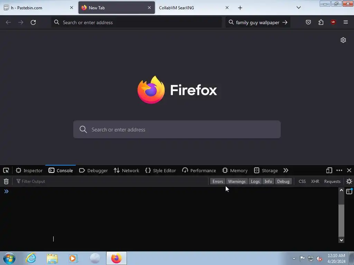Reload the current page

[x=33, y=22]
